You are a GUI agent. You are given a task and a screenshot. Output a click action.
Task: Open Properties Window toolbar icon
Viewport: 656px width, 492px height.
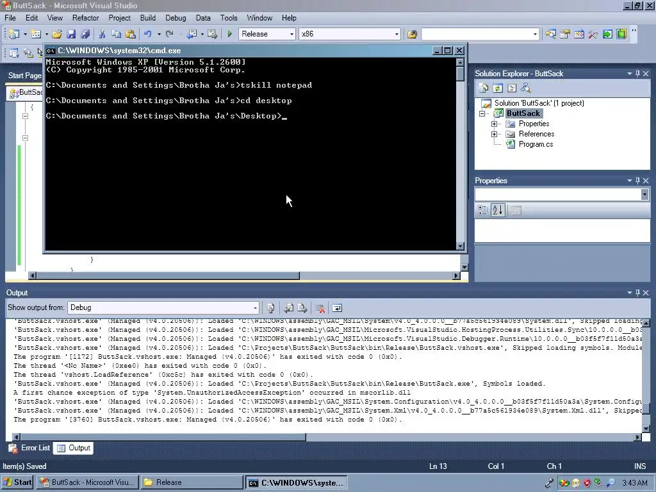point(565,34)
